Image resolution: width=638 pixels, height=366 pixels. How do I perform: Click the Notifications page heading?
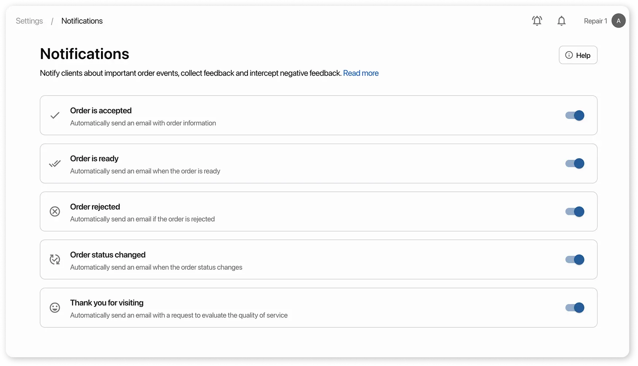(84, 54)
